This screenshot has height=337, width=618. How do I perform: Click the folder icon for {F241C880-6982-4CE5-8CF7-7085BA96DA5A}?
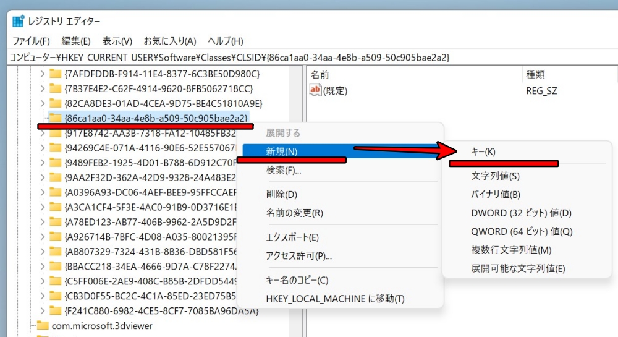pos(56,310)
